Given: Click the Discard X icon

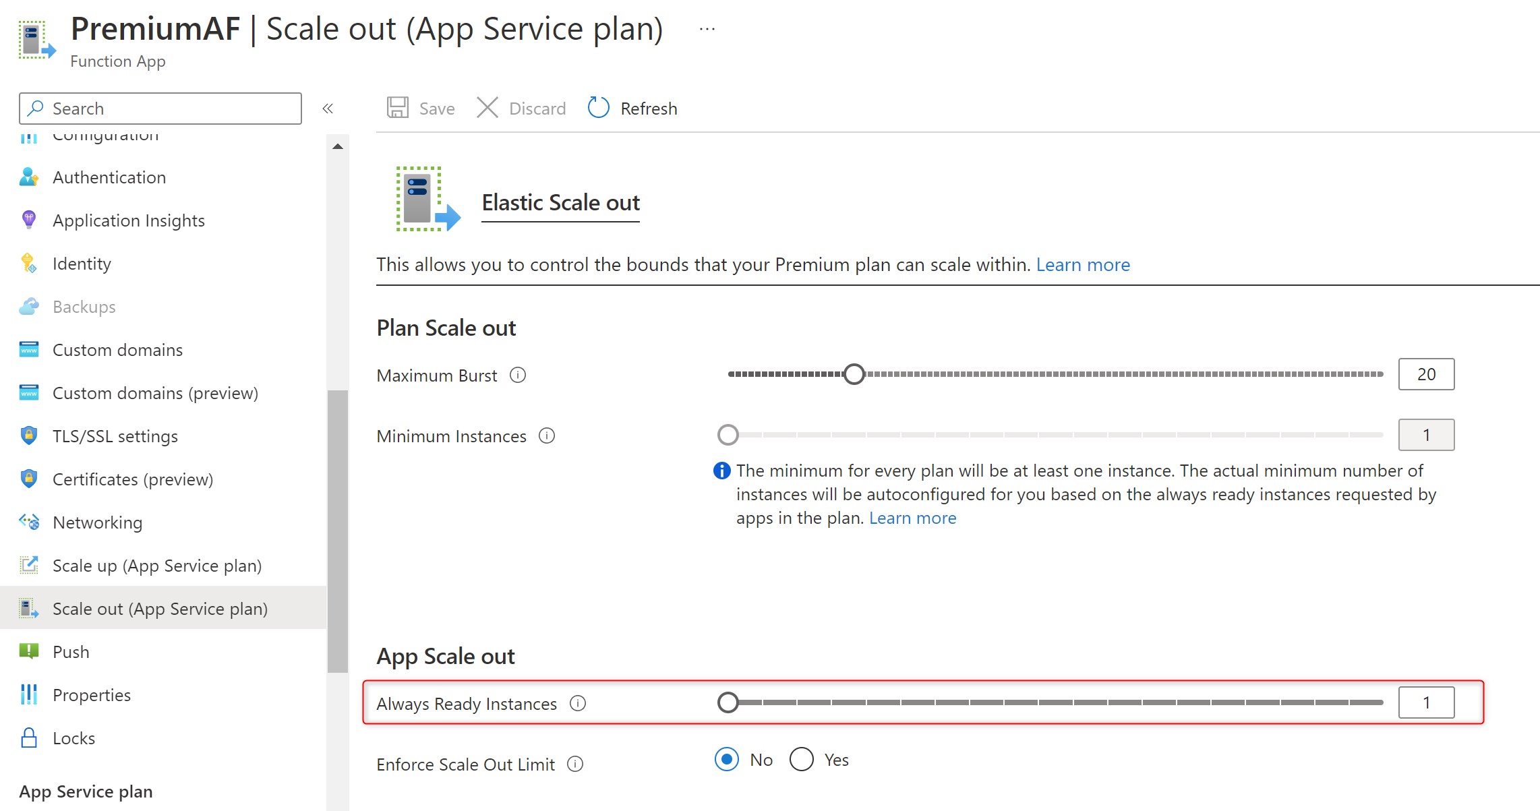Looking at the screenshot, I should pos(487,108).
